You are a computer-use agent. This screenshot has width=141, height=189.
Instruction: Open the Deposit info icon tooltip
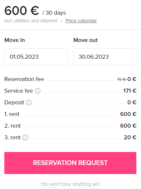[x=29, y=103]
